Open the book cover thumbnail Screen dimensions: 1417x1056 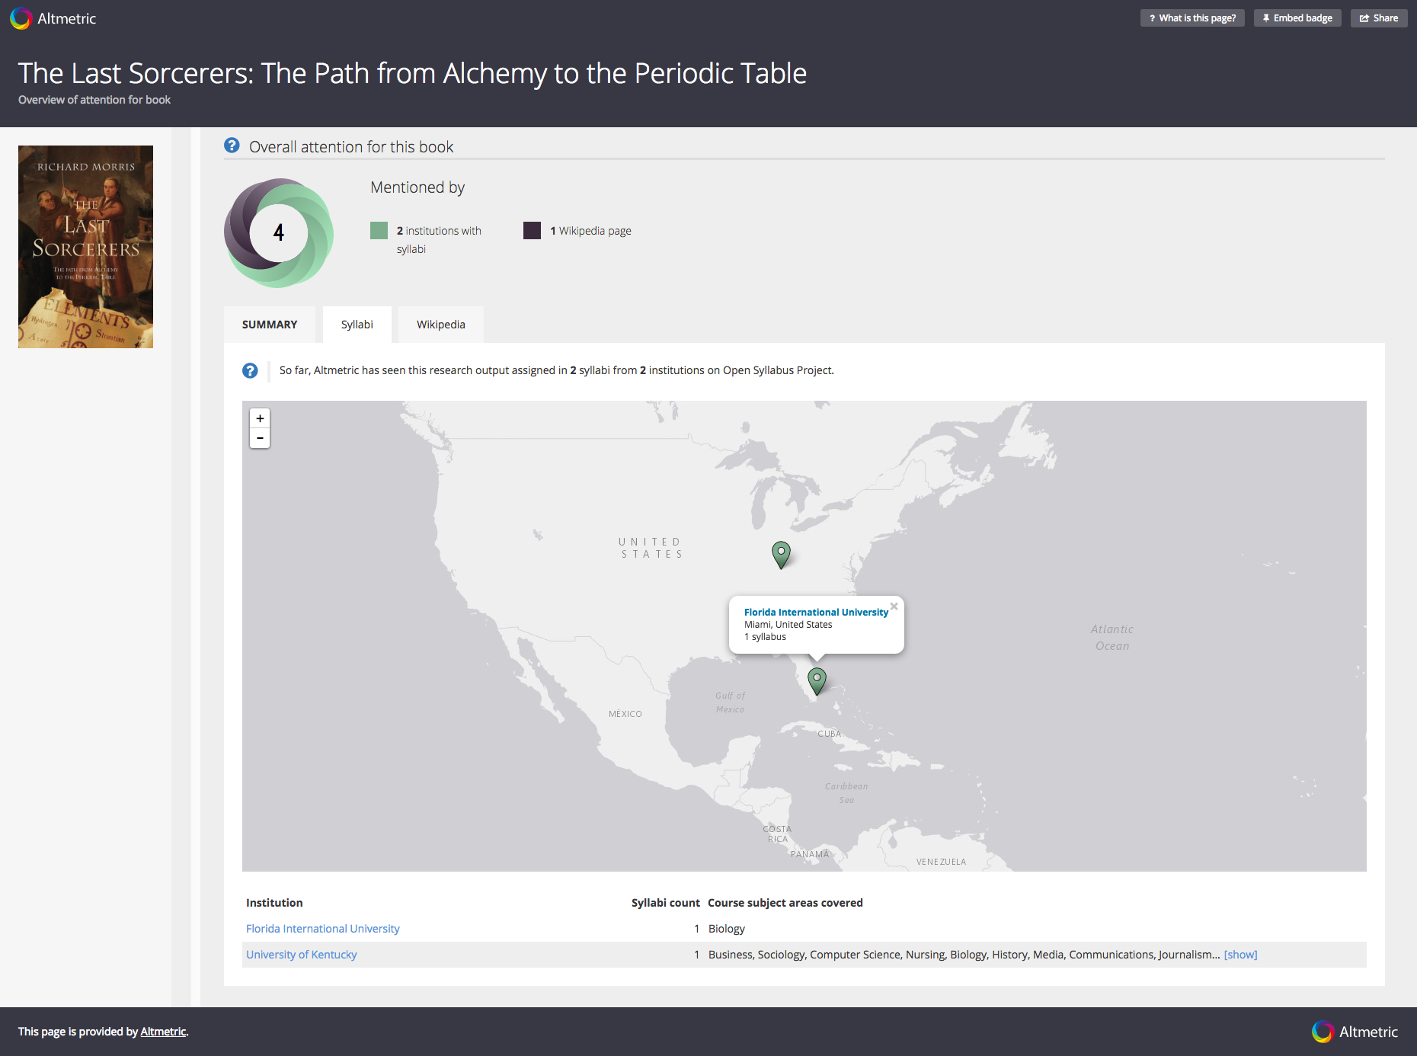(x=85, y=247)
